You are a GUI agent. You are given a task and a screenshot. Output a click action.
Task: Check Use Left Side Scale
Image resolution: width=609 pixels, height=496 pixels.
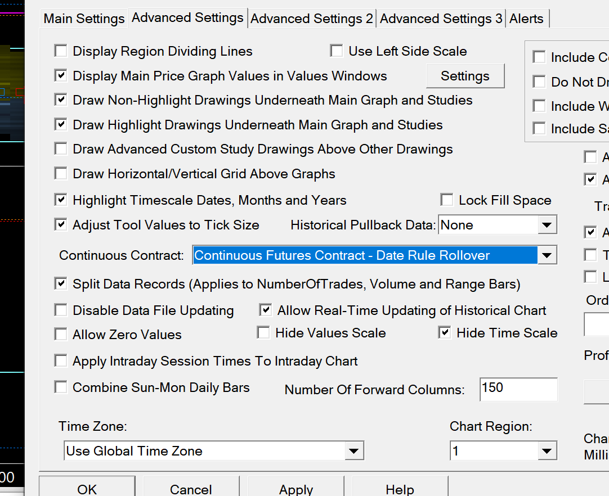(x=337, y=51)
